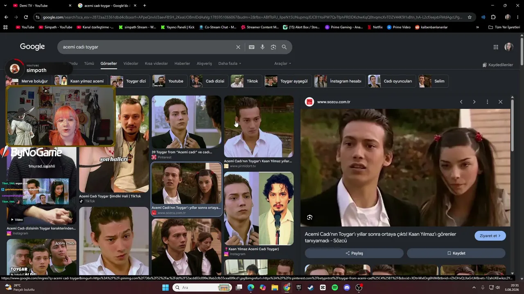Open the Alışveriş results tab
Screen dimensions: 524x294
[x=204, y=64]
